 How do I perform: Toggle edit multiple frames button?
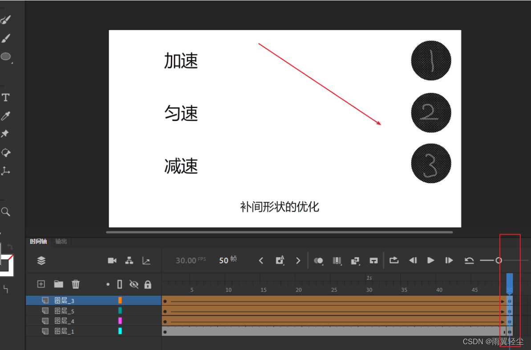pyautogui.click(x=337, y=260)
